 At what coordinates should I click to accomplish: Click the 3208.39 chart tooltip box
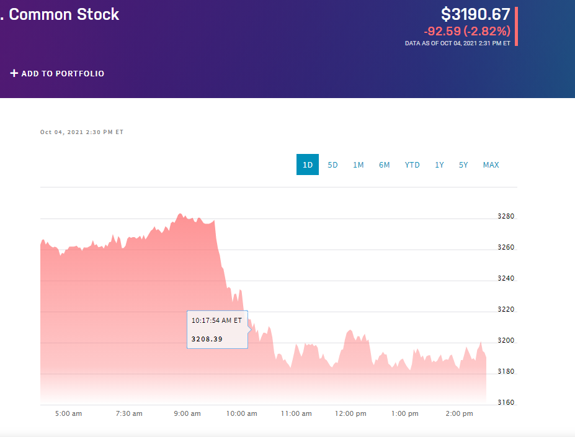[217, 330]
